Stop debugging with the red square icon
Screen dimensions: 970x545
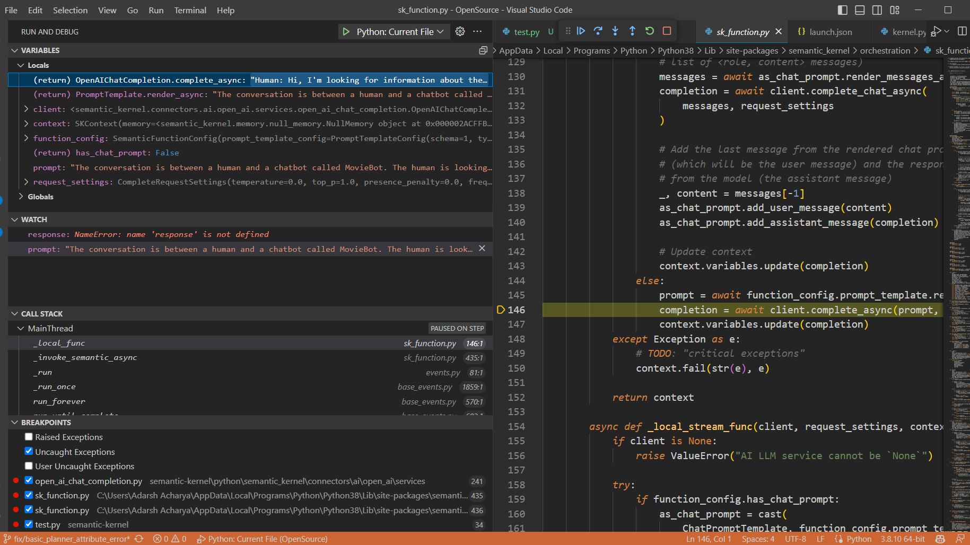667,31
